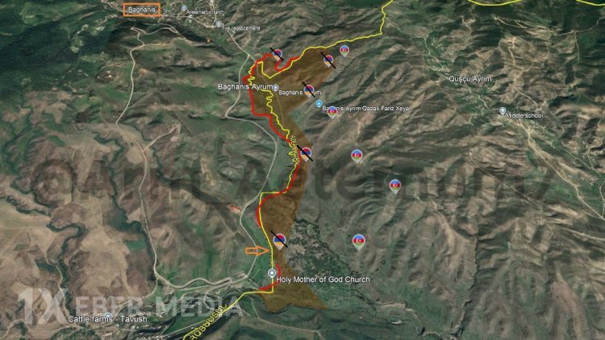Click the Baghanis Ayrım Qazax Fariz Xeya label
The width and height of the screenshot is (605, 340).
pyautogui.click(x=365, y=109)
